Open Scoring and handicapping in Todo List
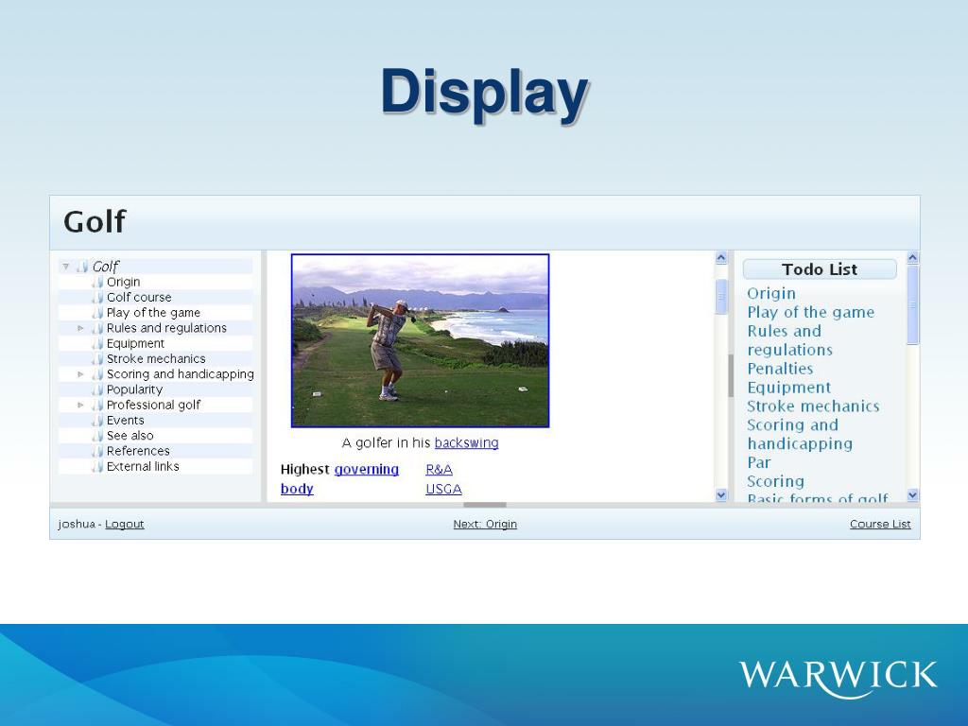Image resolution: width=968 pixels, height=726 pixels. 800,435
